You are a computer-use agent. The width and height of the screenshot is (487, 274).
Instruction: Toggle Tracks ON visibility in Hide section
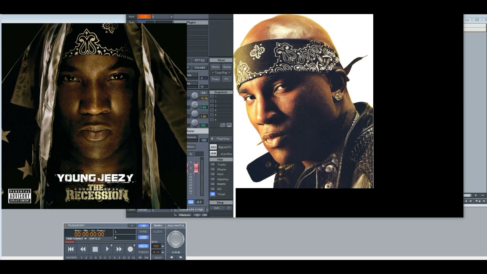(x=213, y=164)
